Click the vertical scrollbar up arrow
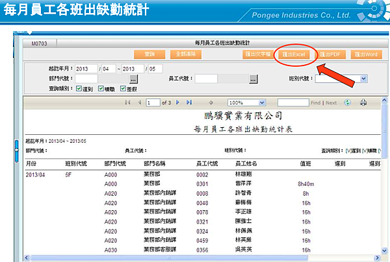Image resolution: width=390 pixels, height=262 pixels. [x=384, y=101]
